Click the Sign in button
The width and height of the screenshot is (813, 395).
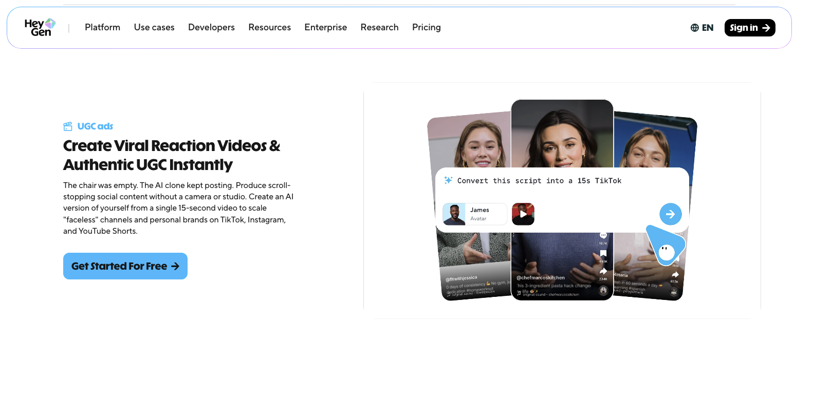tap(750, 28)
